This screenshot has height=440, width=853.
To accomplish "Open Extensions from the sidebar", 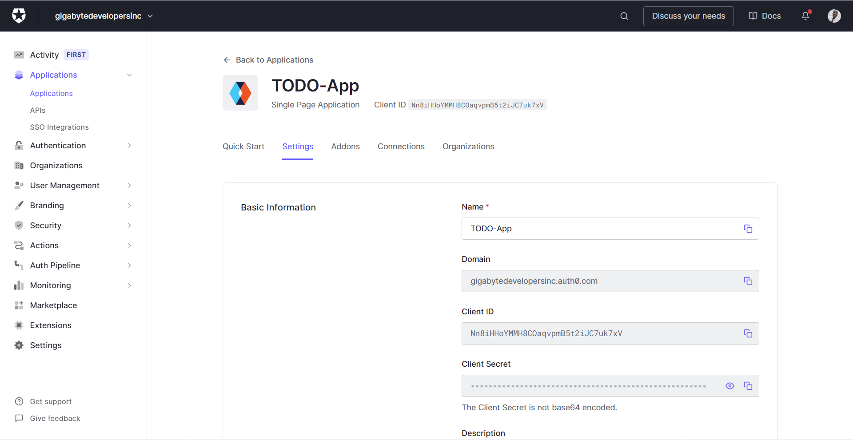I will click(x=51, y=325).
